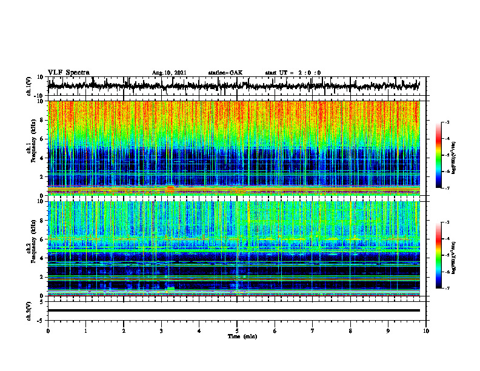
Task: Click the "8" kHz tick on ch.2 frequency axis
Action: coord(42,221)
